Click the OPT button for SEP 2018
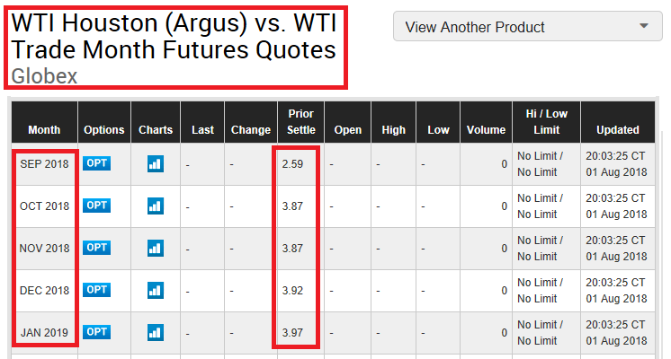671x359 pixels. point(97,163)
